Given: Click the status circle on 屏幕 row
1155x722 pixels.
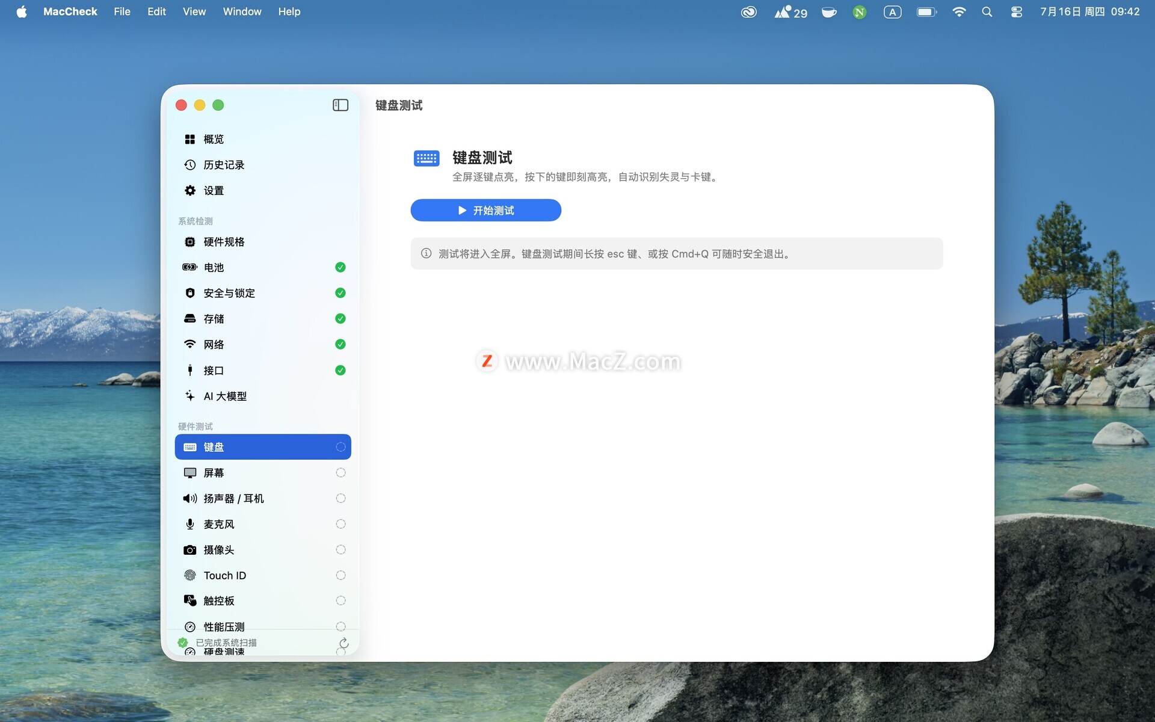Looking at the screenshot, I should tap(340, 473).
